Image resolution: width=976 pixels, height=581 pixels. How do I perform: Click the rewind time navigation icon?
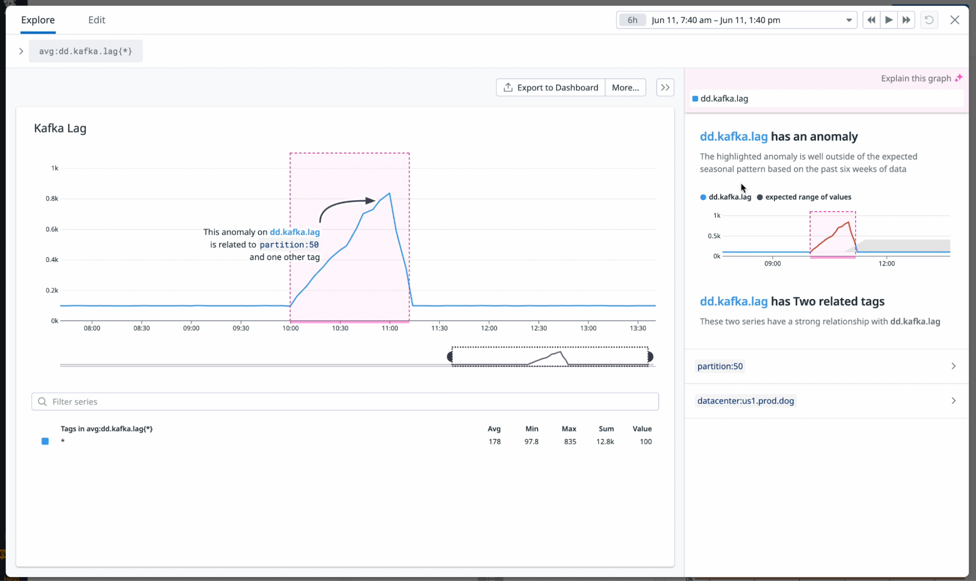pos(871,20)
